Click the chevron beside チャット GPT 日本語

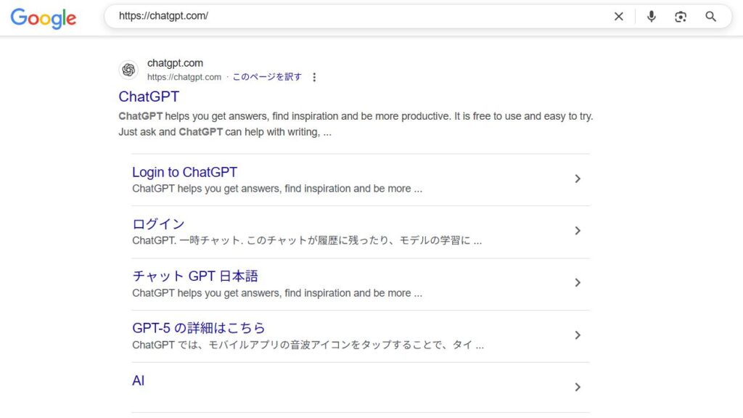[x=577, y=283]
